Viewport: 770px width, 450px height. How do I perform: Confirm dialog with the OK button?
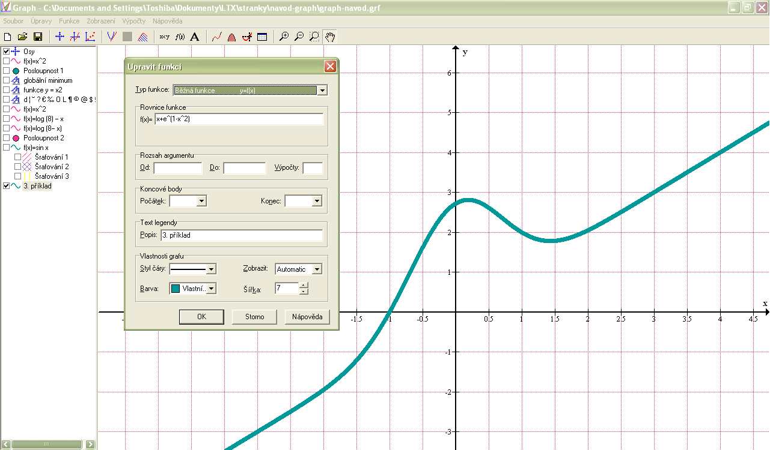point(201,317)
